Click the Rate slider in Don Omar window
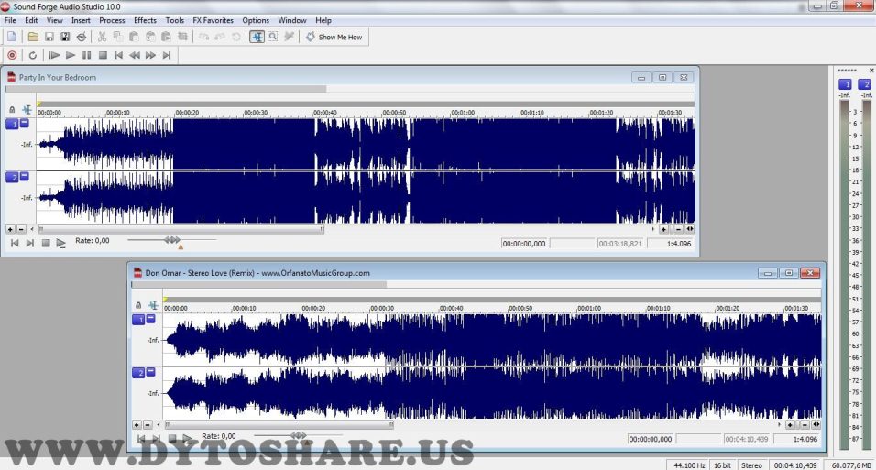876x470 pixels. click(298, 435)
